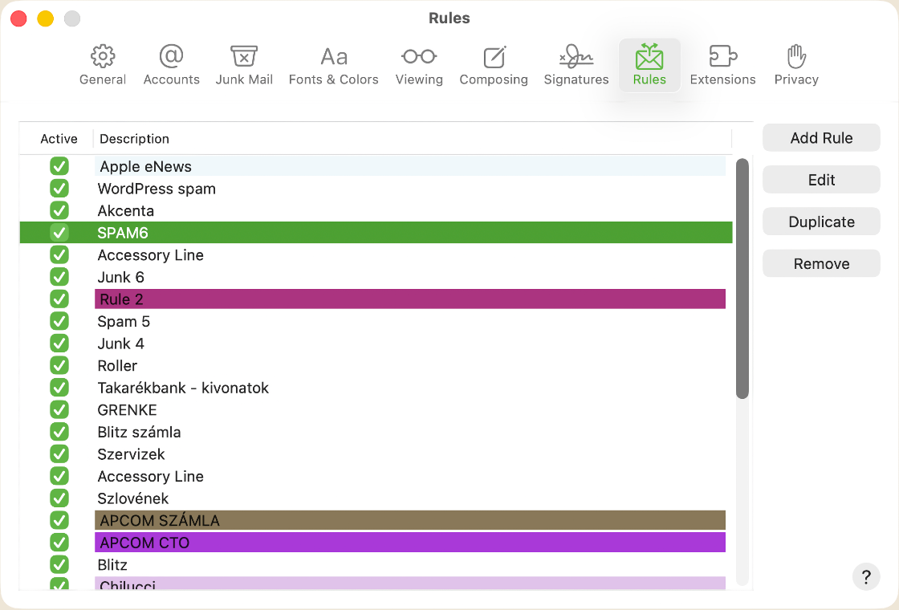Switch to Junk Mail preferences
Screen dimensions: 899x610
point(244,65)
